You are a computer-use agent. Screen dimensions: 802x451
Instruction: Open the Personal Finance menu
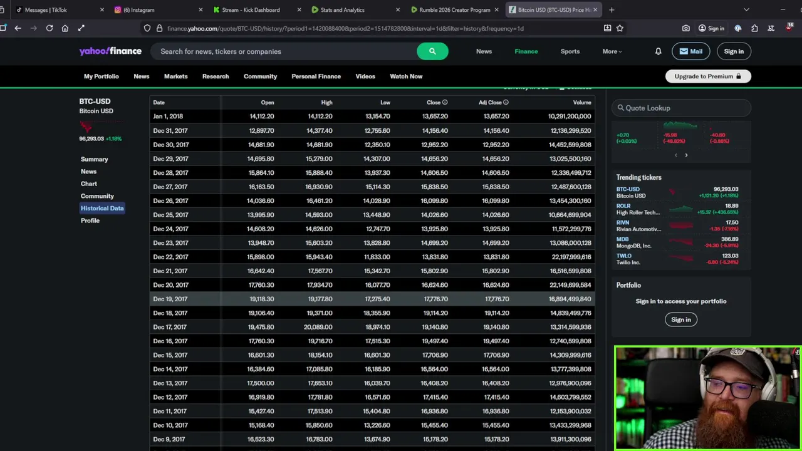(316, 76)
